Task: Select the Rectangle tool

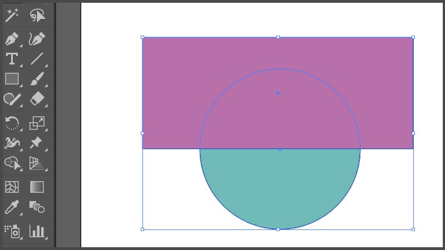Action: point(12,79)
